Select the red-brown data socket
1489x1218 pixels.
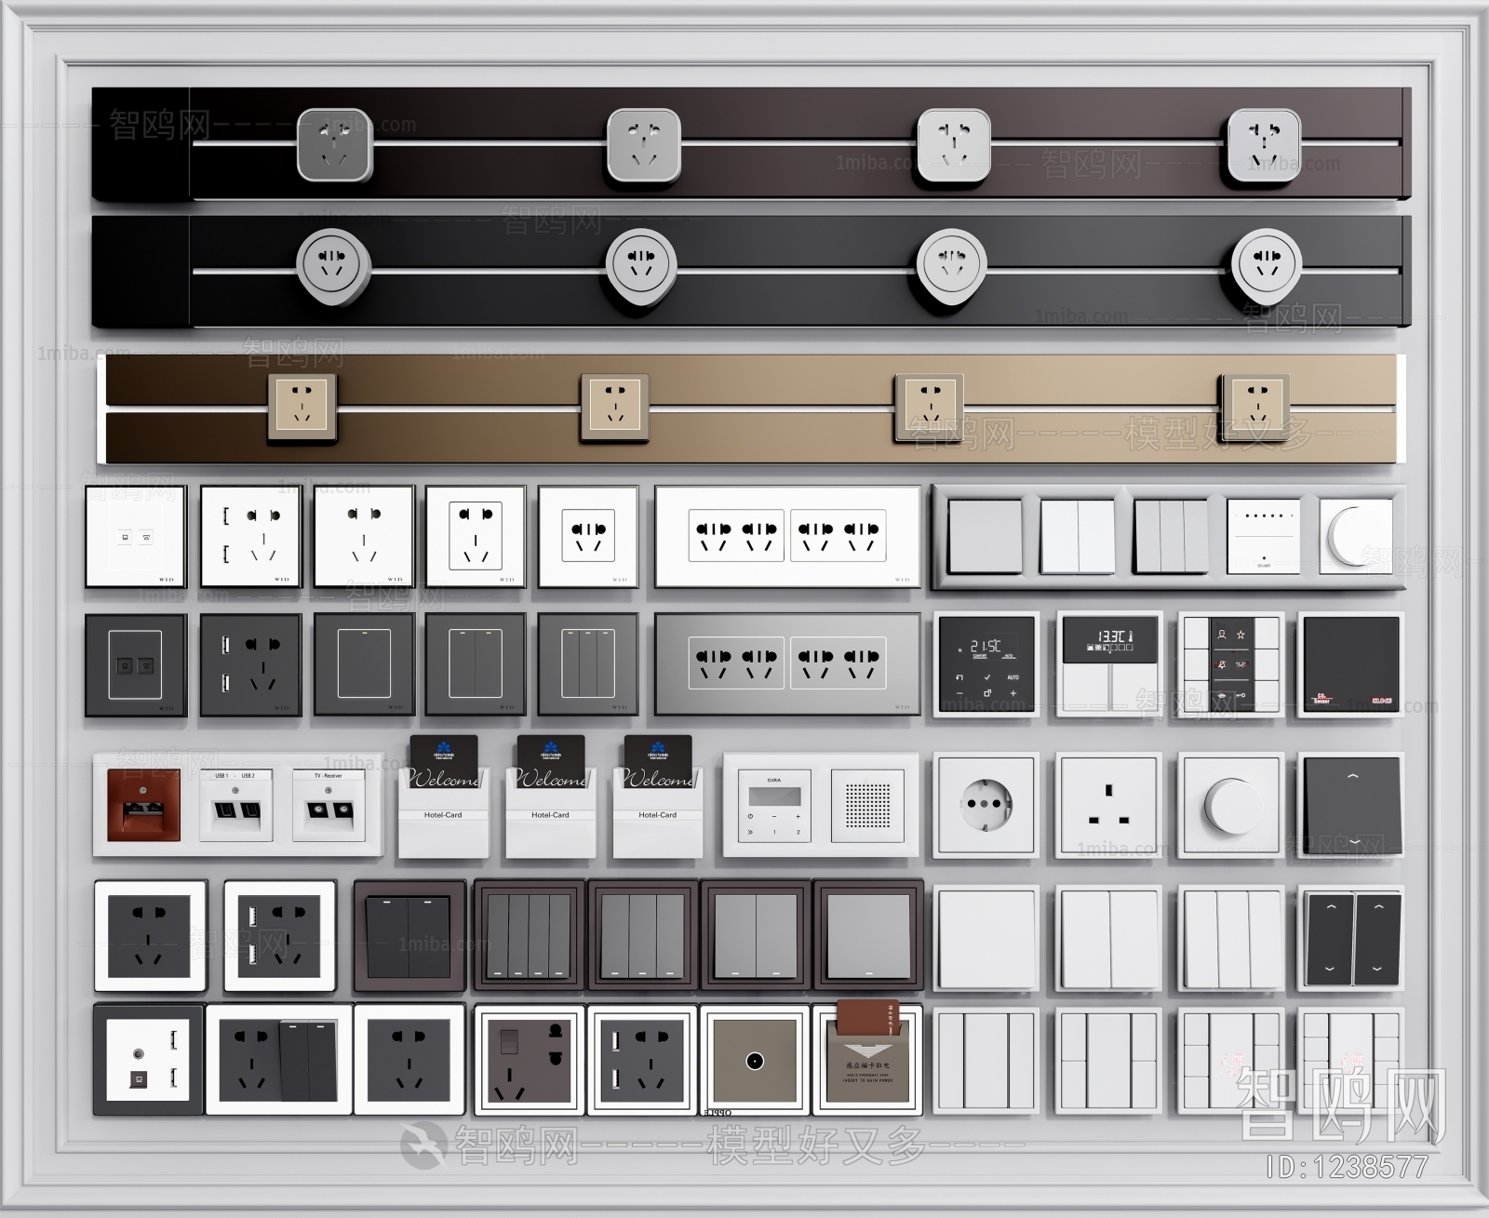143,806
